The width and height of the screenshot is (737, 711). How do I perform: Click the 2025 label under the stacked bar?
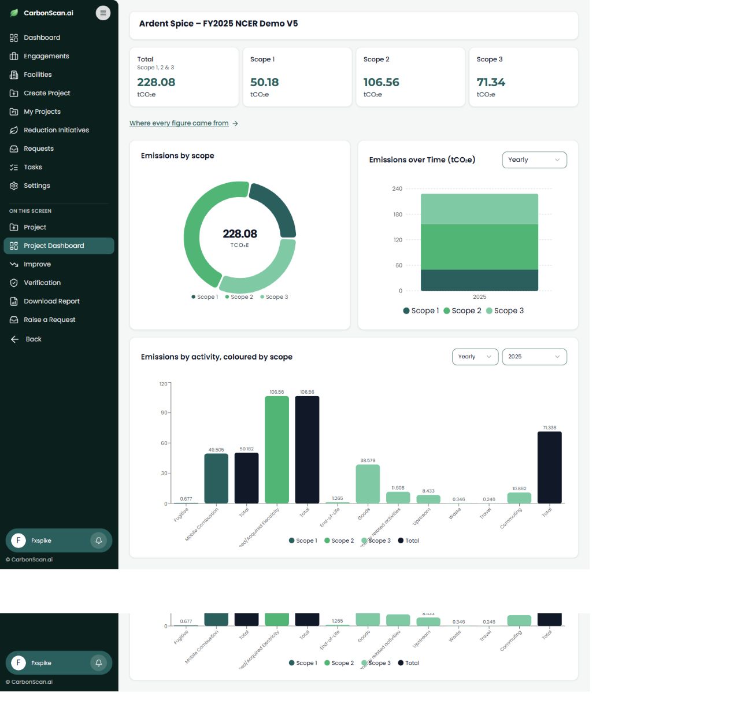click(x=480, y=297)
